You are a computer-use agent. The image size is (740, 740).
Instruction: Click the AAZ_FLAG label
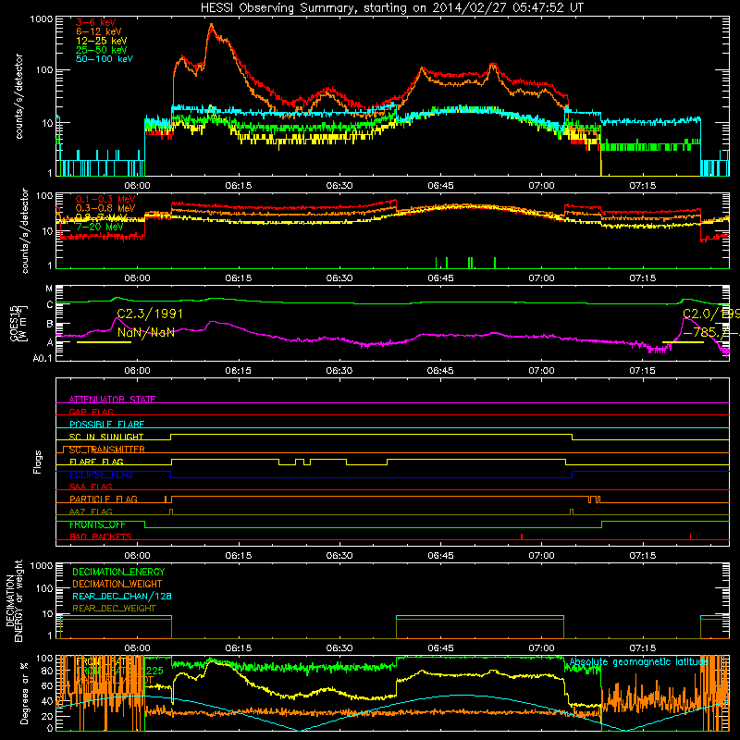[91, 512]
